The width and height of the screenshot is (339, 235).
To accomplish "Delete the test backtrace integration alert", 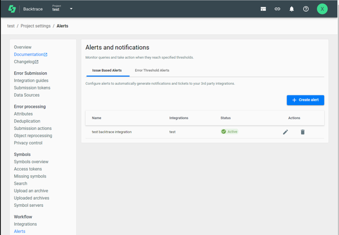I will point(302,132).
